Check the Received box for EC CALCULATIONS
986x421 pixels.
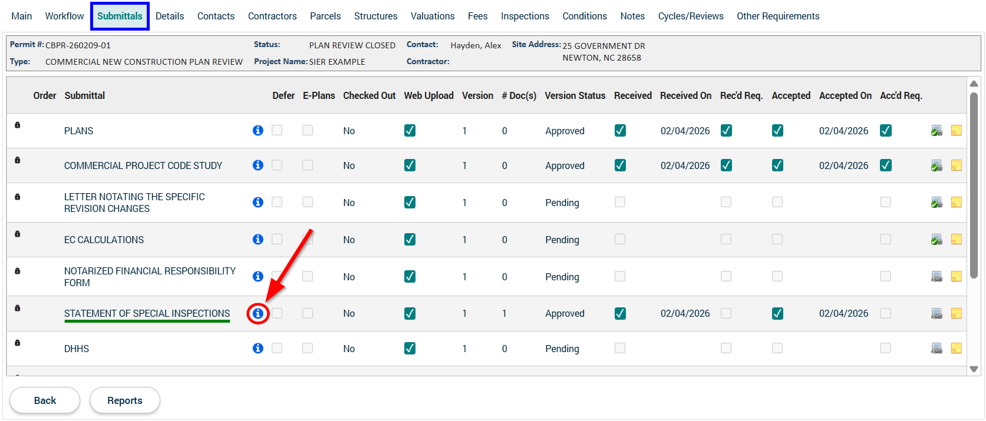point(620,240)
